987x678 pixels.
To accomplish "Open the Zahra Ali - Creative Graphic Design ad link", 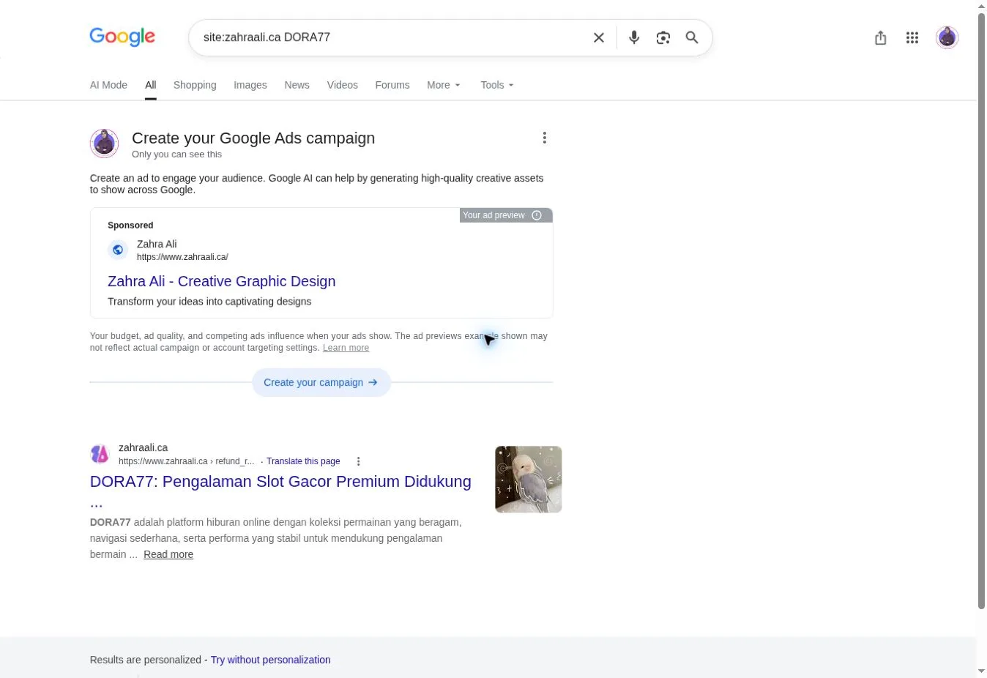I will coord(222,281).
